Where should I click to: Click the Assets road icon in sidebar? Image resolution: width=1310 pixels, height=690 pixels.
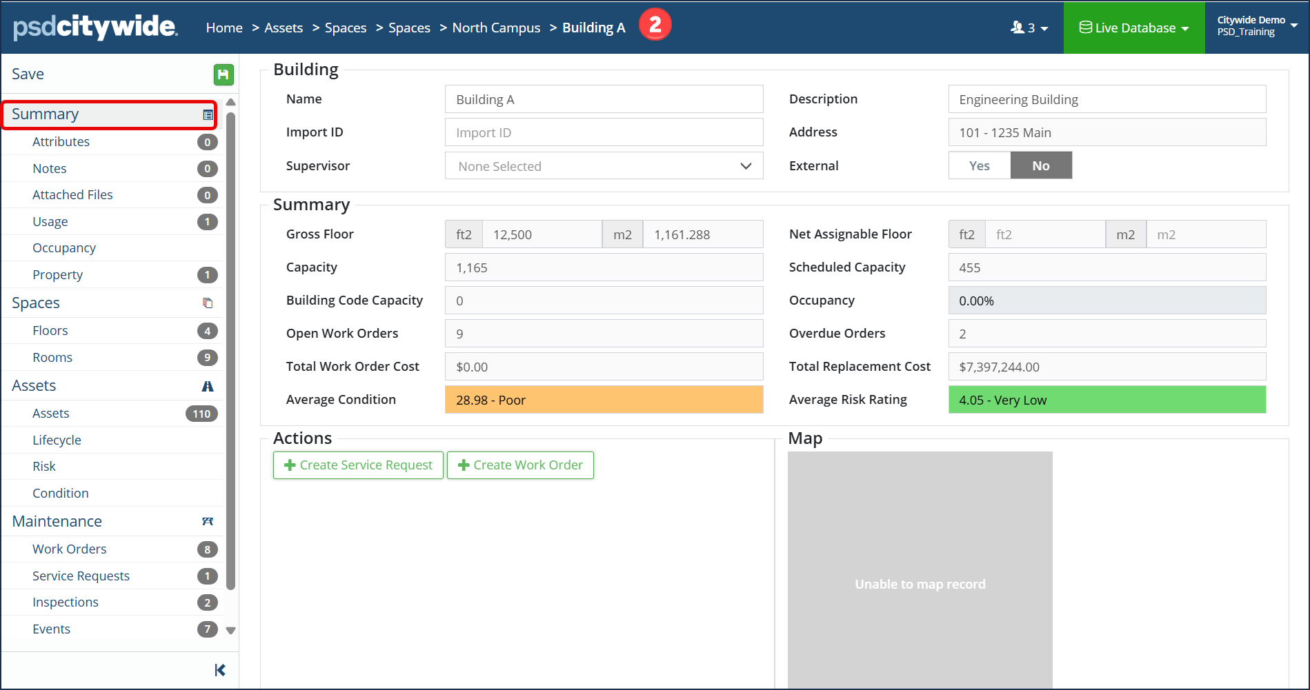pyautogui.click(x=208, y=386)
